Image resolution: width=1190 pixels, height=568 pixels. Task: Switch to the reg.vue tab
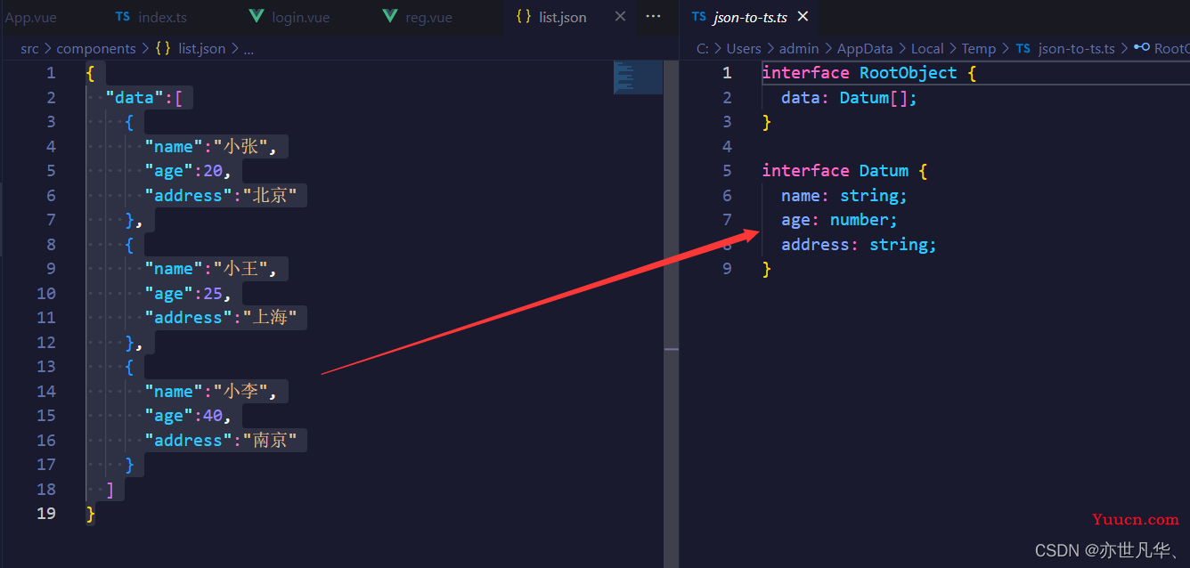[x=428, y=17]
